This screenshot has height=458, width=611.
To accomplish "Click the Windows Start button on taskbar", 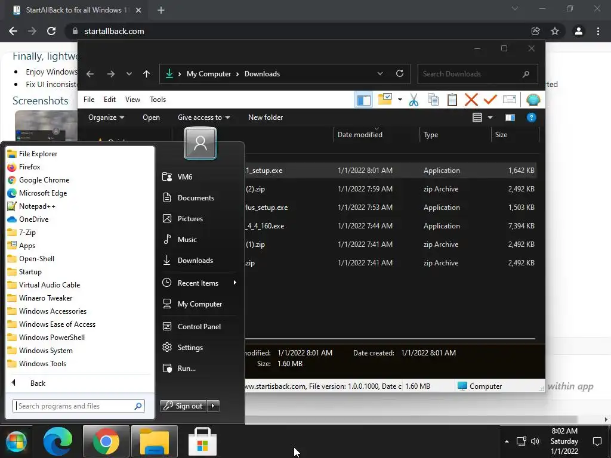I will [x=16, y=442].
